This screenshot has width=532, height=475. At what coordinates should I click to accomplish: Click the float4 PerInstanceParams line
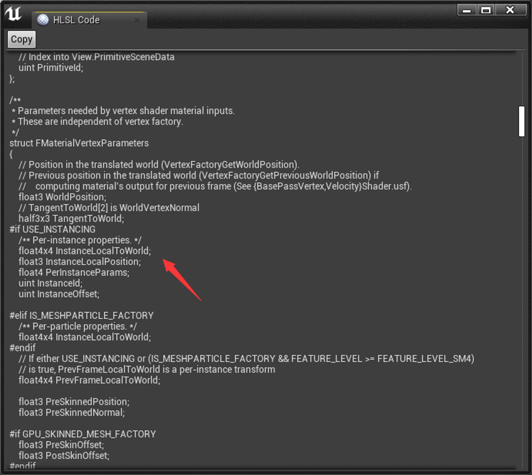pyautogui.click(x=74, y=273)
